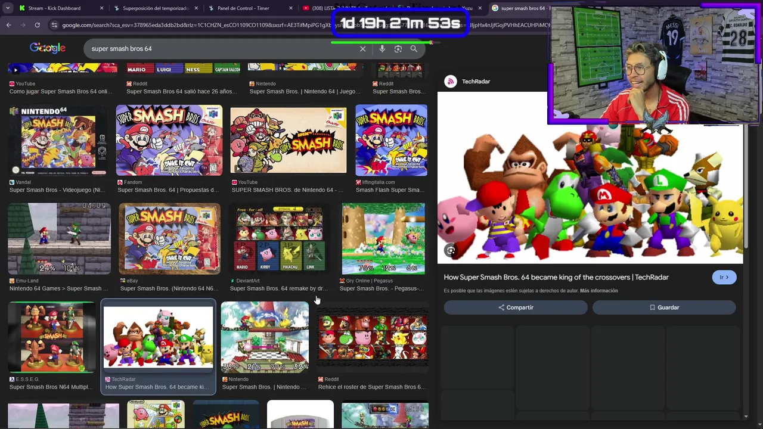This screenshot has width=763, height=429.
Task: Click 'Super Smash Bros. | Nintendo 64 | Juego...' caption
Action: click(x=305, y=92)
